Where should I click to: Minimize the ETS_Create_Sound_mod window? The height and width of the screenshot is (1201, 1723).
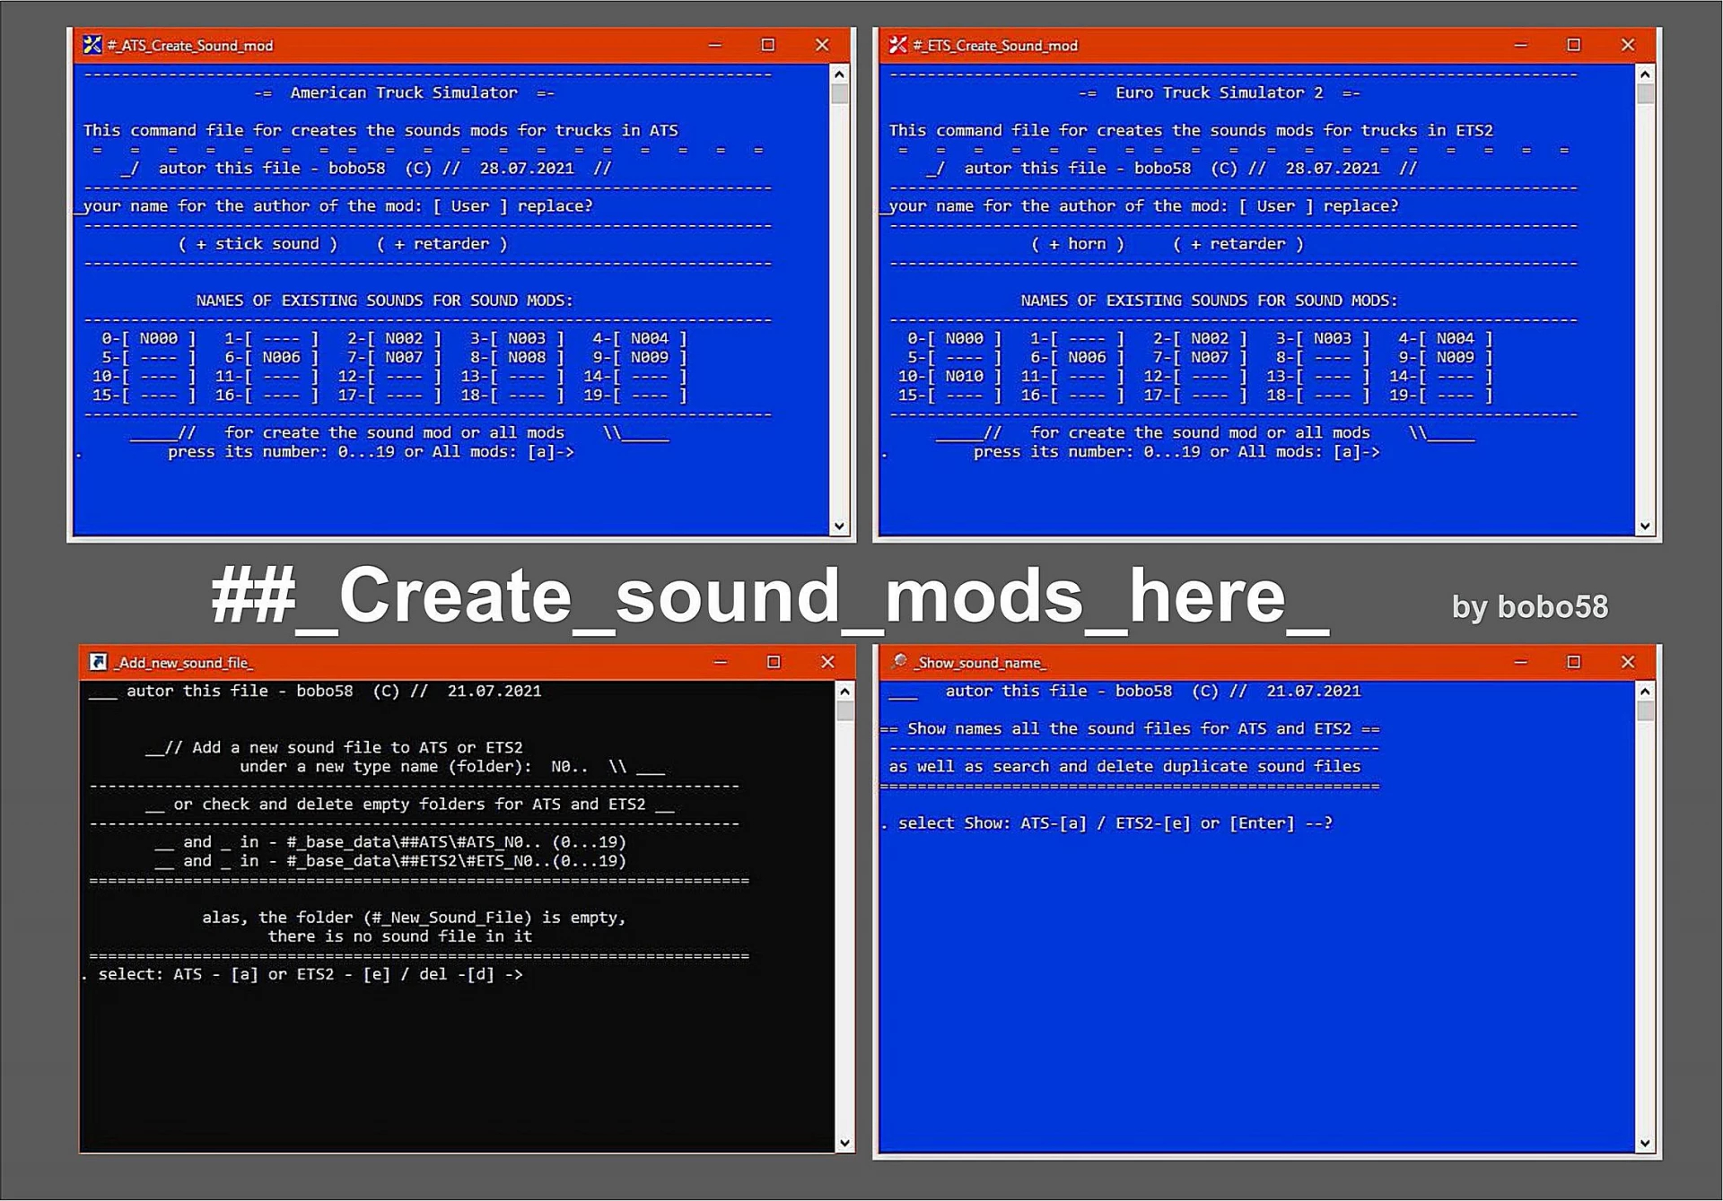1520,45
